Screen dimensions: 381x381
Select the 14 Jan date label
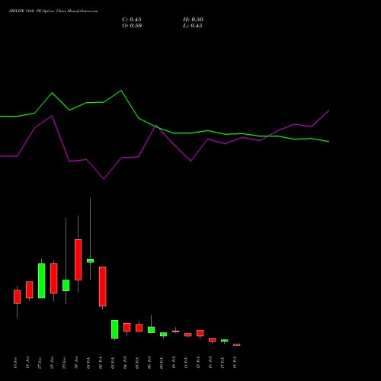tap(27, 363)
